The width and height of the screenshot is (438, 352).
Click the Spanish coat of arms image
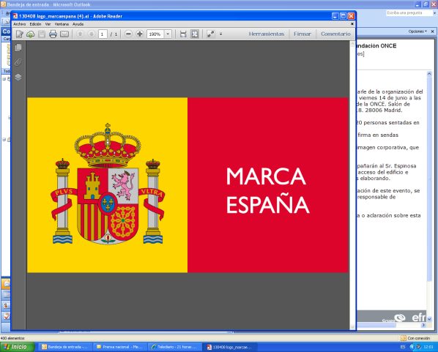[108, 184]
